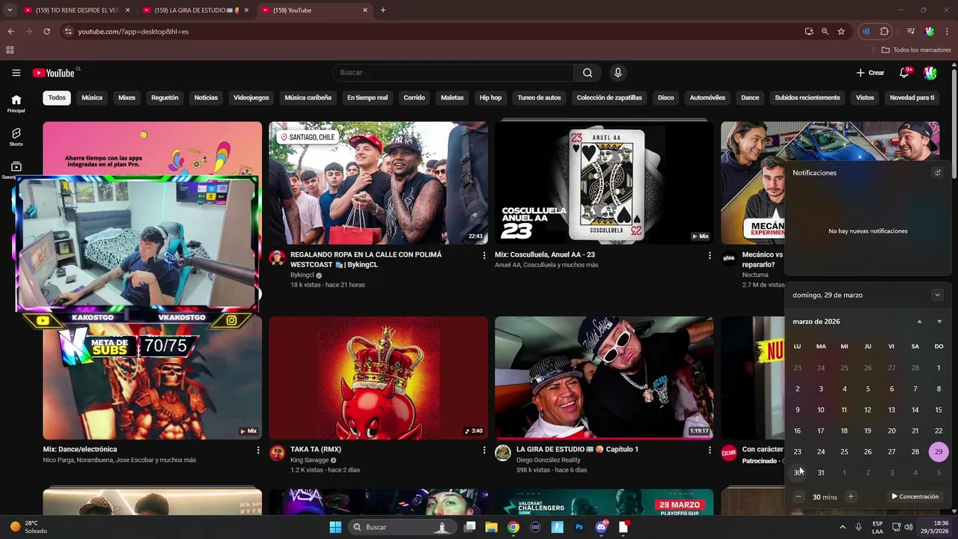Open the Chrome zoom magnifier icon

[x=825, y=31]
